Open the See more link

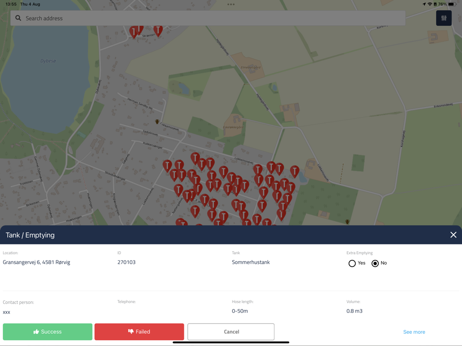[x=414, y=332]
